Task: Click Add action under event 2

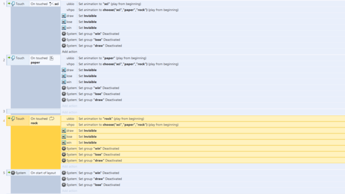Action: click(x=70, y=106)
